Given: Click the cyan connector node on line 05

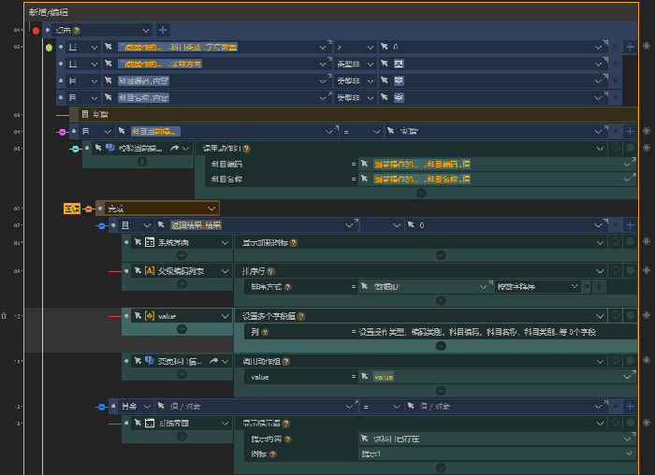Looking at the screenshot, I should [74, 148].
